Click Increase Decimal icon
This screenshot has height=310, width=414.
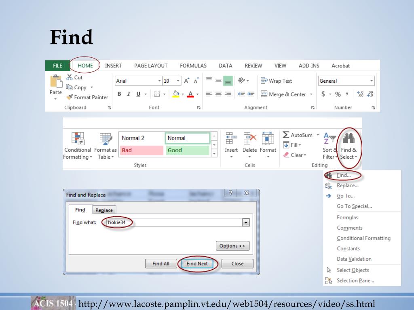point(360,94)
